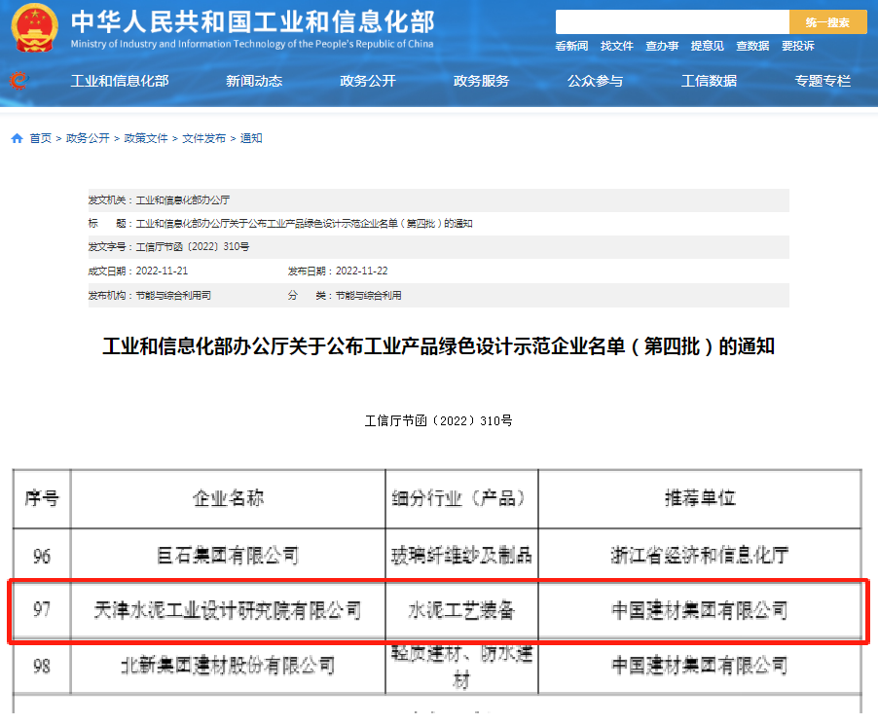
Task: Go to 首页 in the breadcrumb
Action: pos(40,138)
